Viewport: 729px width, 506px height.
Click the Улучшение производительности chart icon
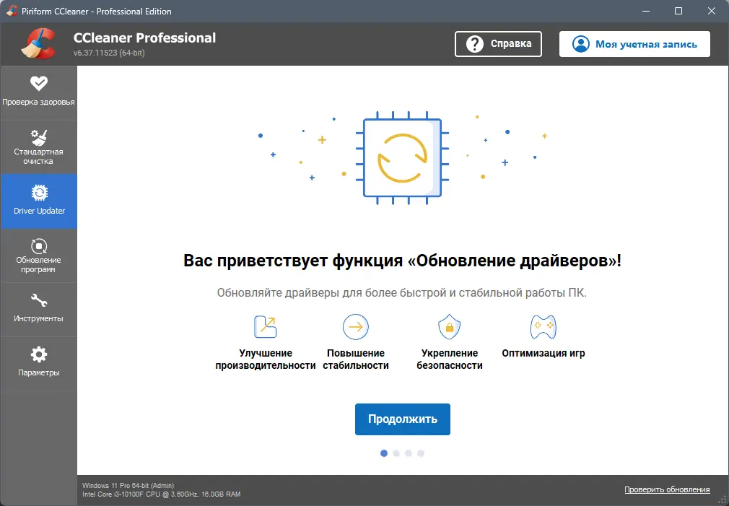[265, 326]
